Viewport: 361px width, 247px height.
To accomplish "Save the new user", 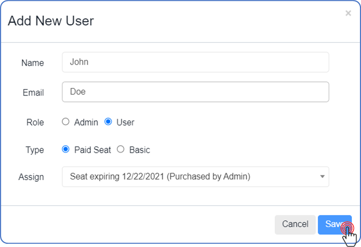I will 334,224.
